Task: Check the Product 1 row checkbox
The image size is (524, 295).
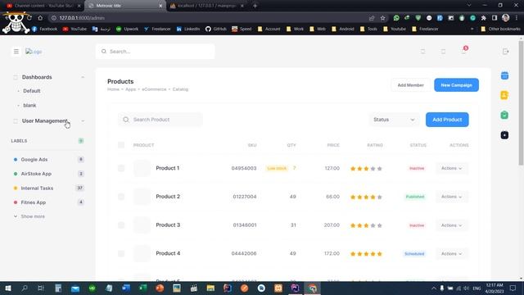Action: tap(121, 168)
